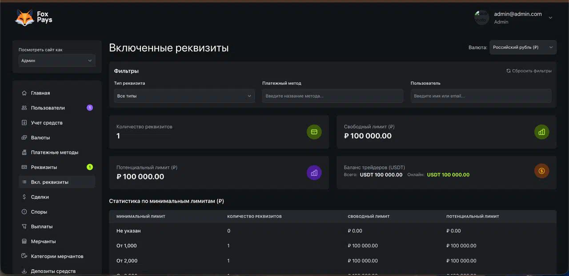The height and width of the screenshot is (276, 569).
Task: Click the home icon beside Главная
Action: pos(24,93)
